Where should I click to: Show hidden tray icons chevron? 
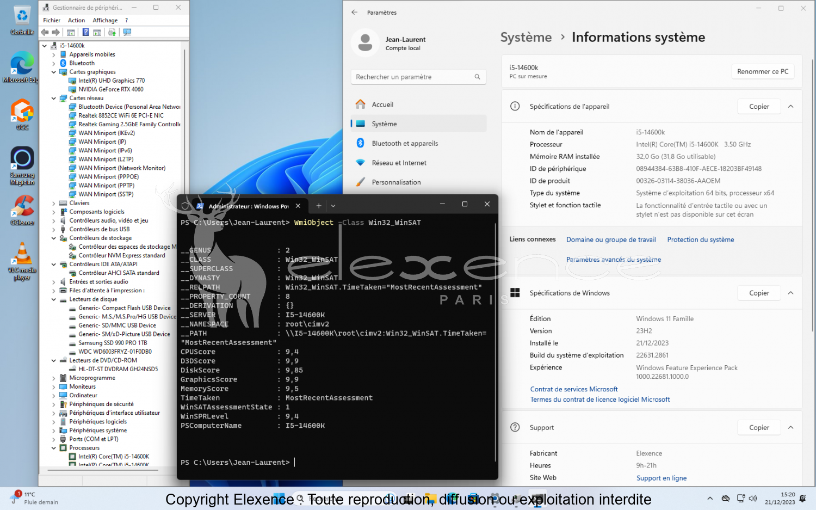click(x=710, y=498)
